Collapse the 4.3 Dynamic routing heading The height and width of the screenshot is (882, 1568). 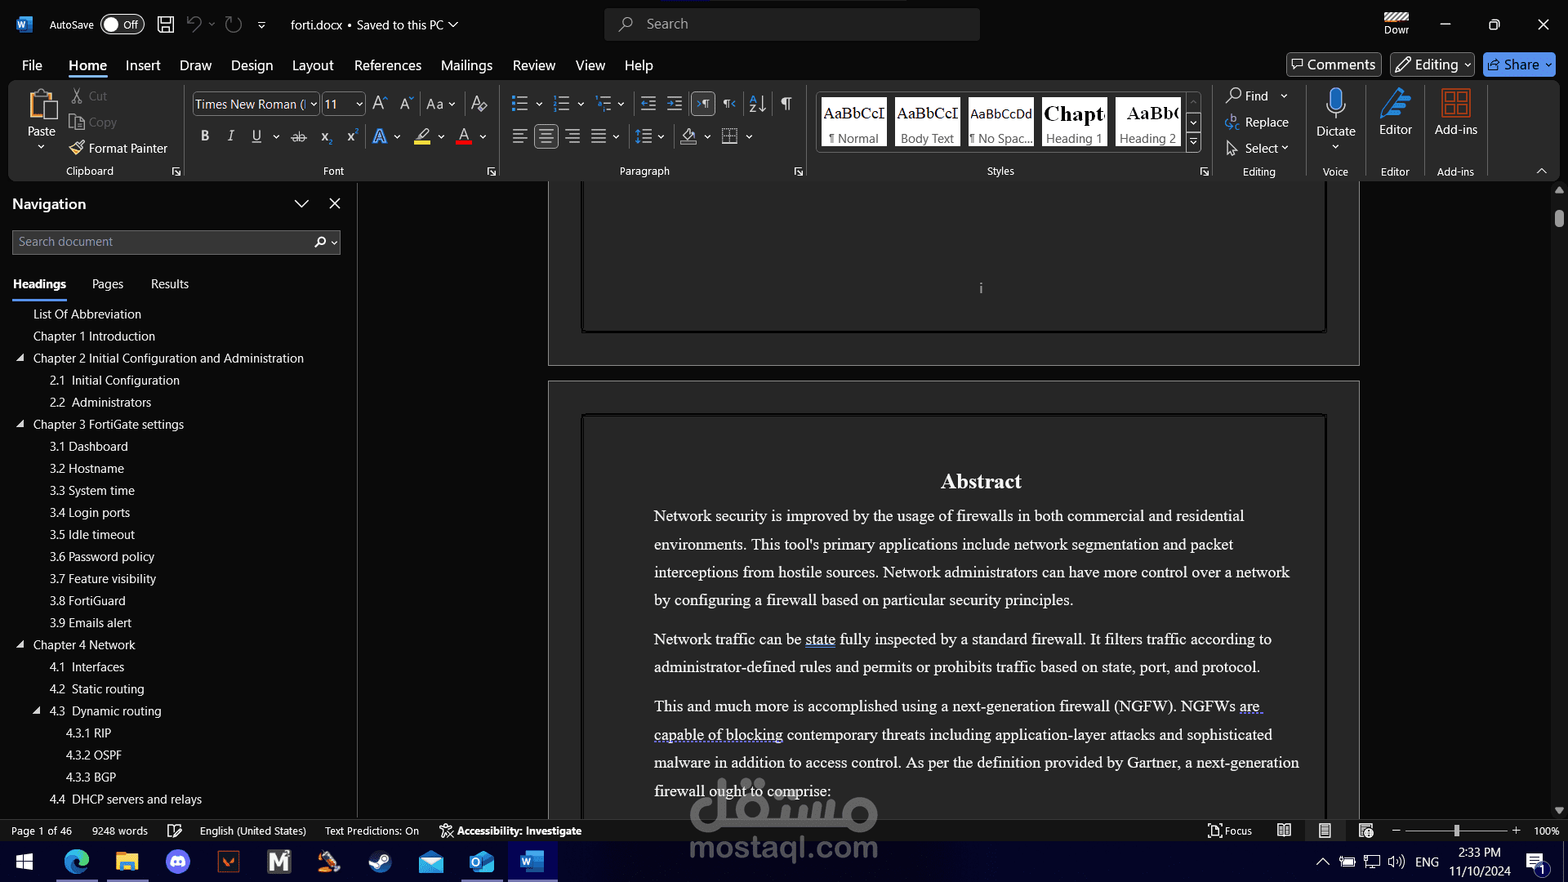[37, 710]
